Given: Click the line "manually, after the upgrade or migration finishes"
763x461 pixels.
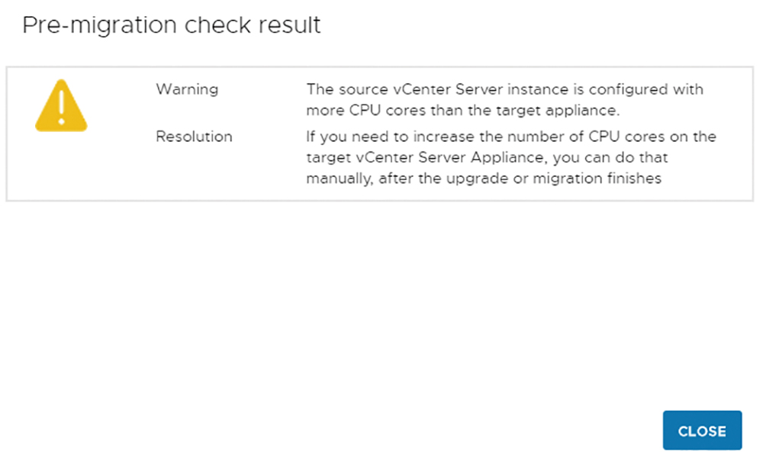Looking at the screenshot, I should [484, 179].
